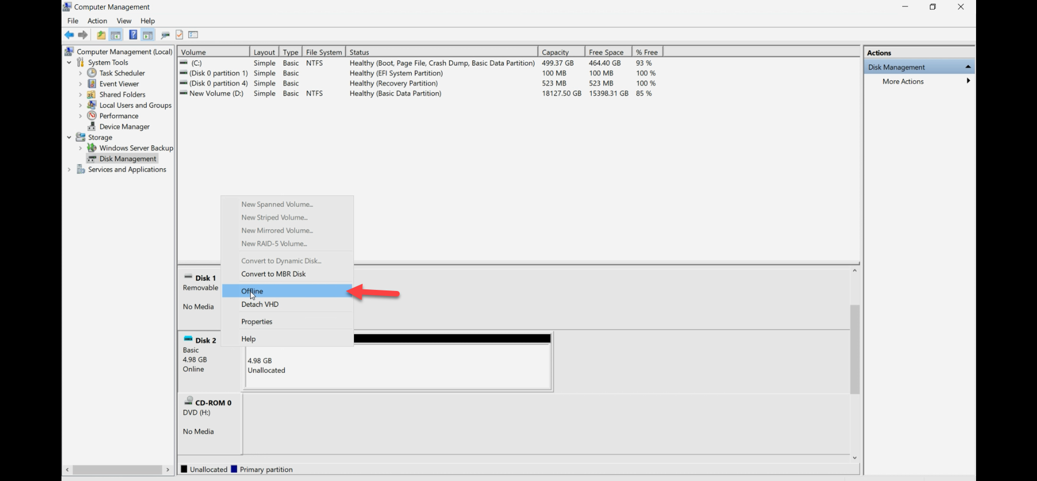Click the tree pane horizontal scroll right arrow
This screenshot has width=1037, height=481.
pos(168,470)
